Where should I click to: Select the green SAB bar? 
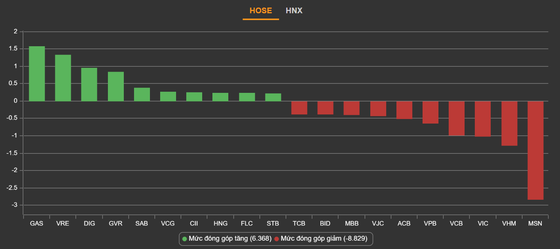142,94
